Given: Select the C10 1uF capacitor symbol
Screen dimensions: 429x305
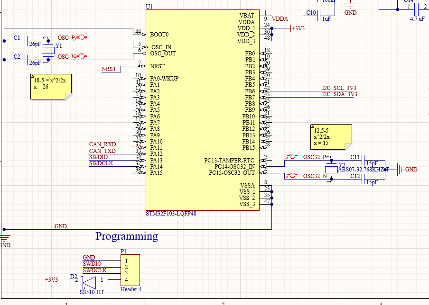Looking at the screenshot, I should click(x=319, y=16).
